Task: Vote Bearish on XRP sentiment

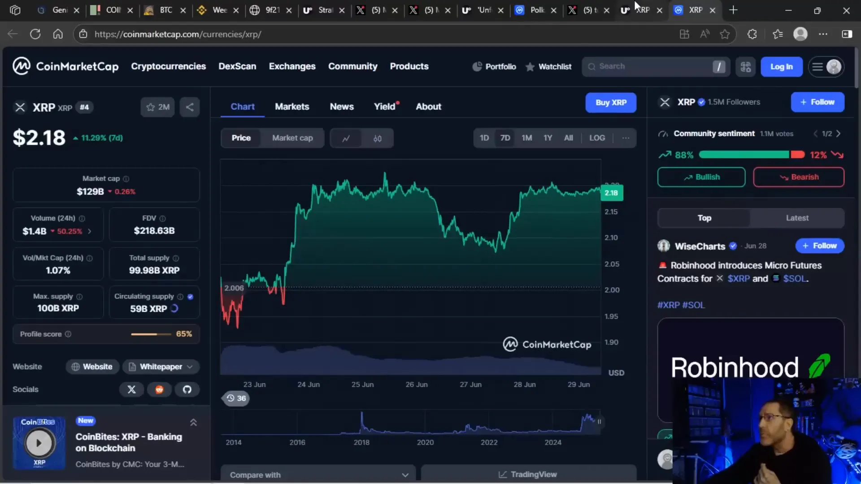Action: point(799,177)
